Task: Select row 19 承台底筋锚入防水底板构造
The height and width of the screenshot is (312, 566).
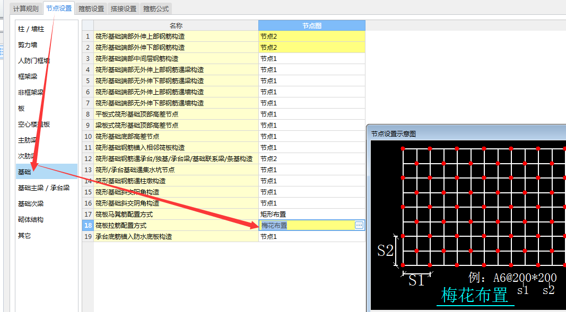Action: tap(176, 237)
